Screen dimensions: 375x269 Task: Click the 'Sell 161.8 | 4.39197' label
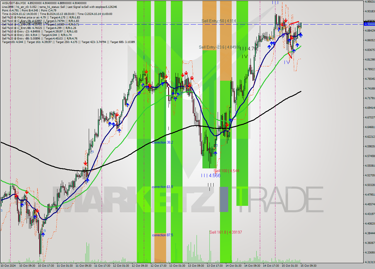[x=226, y=232]
